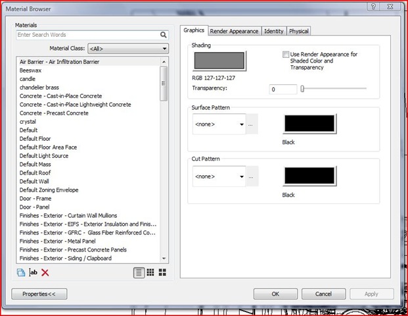The width and height of the screenshot is (408, 316).
Task: Enable Use Render Appearance for Shaded Color
Action: (286, 55)
